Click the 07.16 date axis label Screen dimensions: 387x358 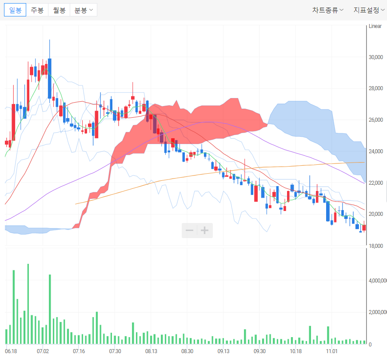point(79,351)
